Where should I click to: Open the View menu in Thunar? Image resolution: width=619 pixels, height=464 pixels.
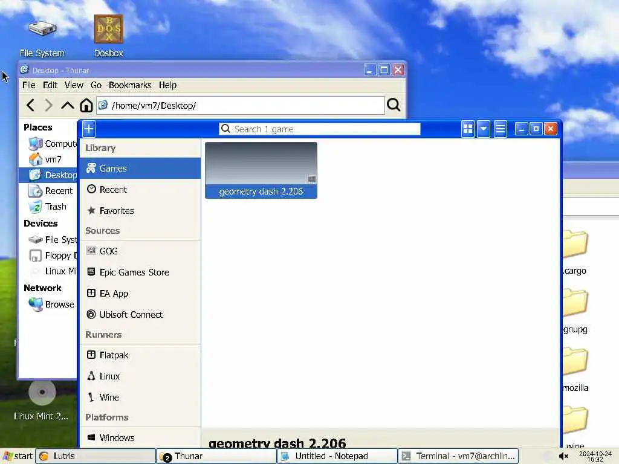(74, 85)
